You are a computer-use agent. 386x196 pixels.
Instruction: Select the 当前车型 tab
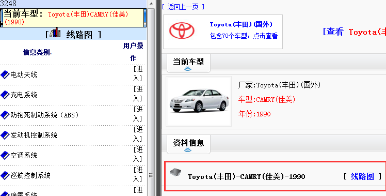point(188,63)
